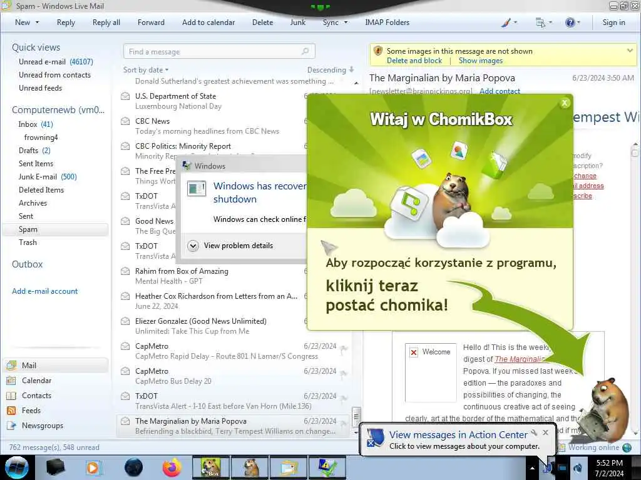The image size is (641, 480).
Task: Click the Working online globe icon in status bar
Action: 627,447
